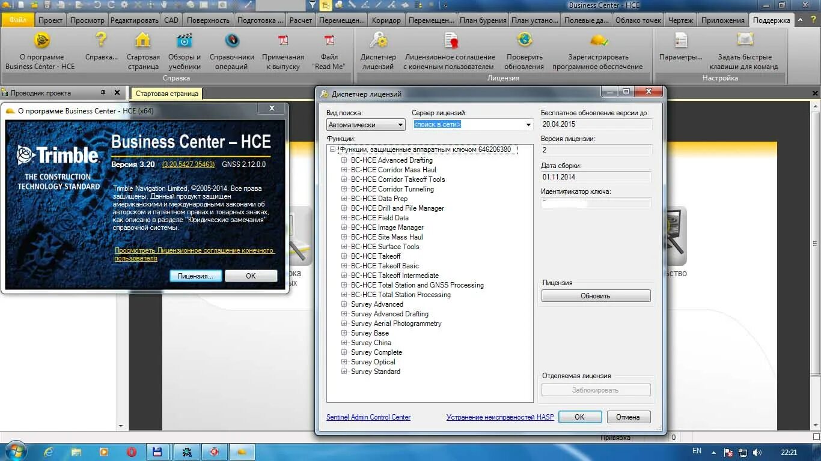Select the 'Survey Optical' tree row

[x=373, y=362]
